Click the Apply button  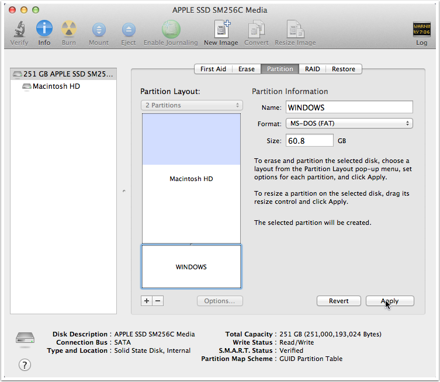(x=390, y=301)
